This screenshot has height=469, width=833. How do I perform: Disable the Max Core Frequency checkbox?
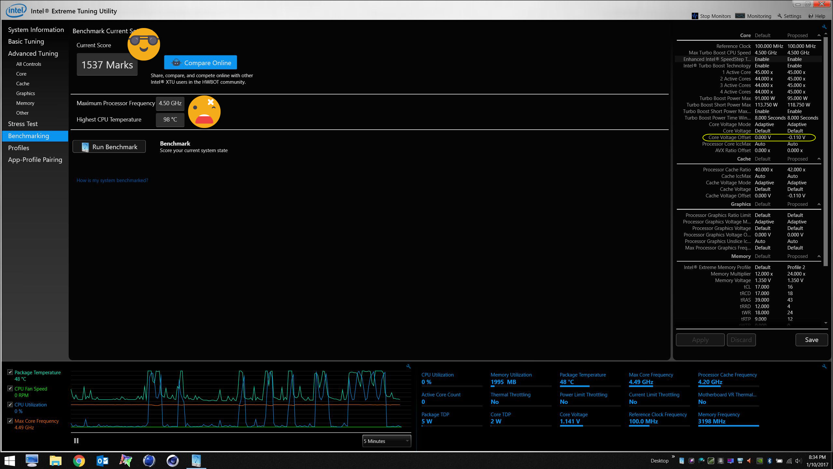tap(10, 421)
